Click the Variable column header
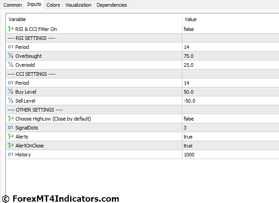Screen dimensions: 279x203 pos(18,19)
